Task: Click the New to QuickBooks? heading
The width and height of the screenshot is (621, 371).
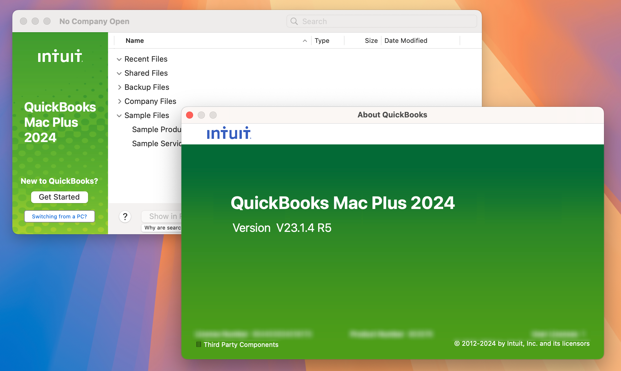Action: [59, 181]
